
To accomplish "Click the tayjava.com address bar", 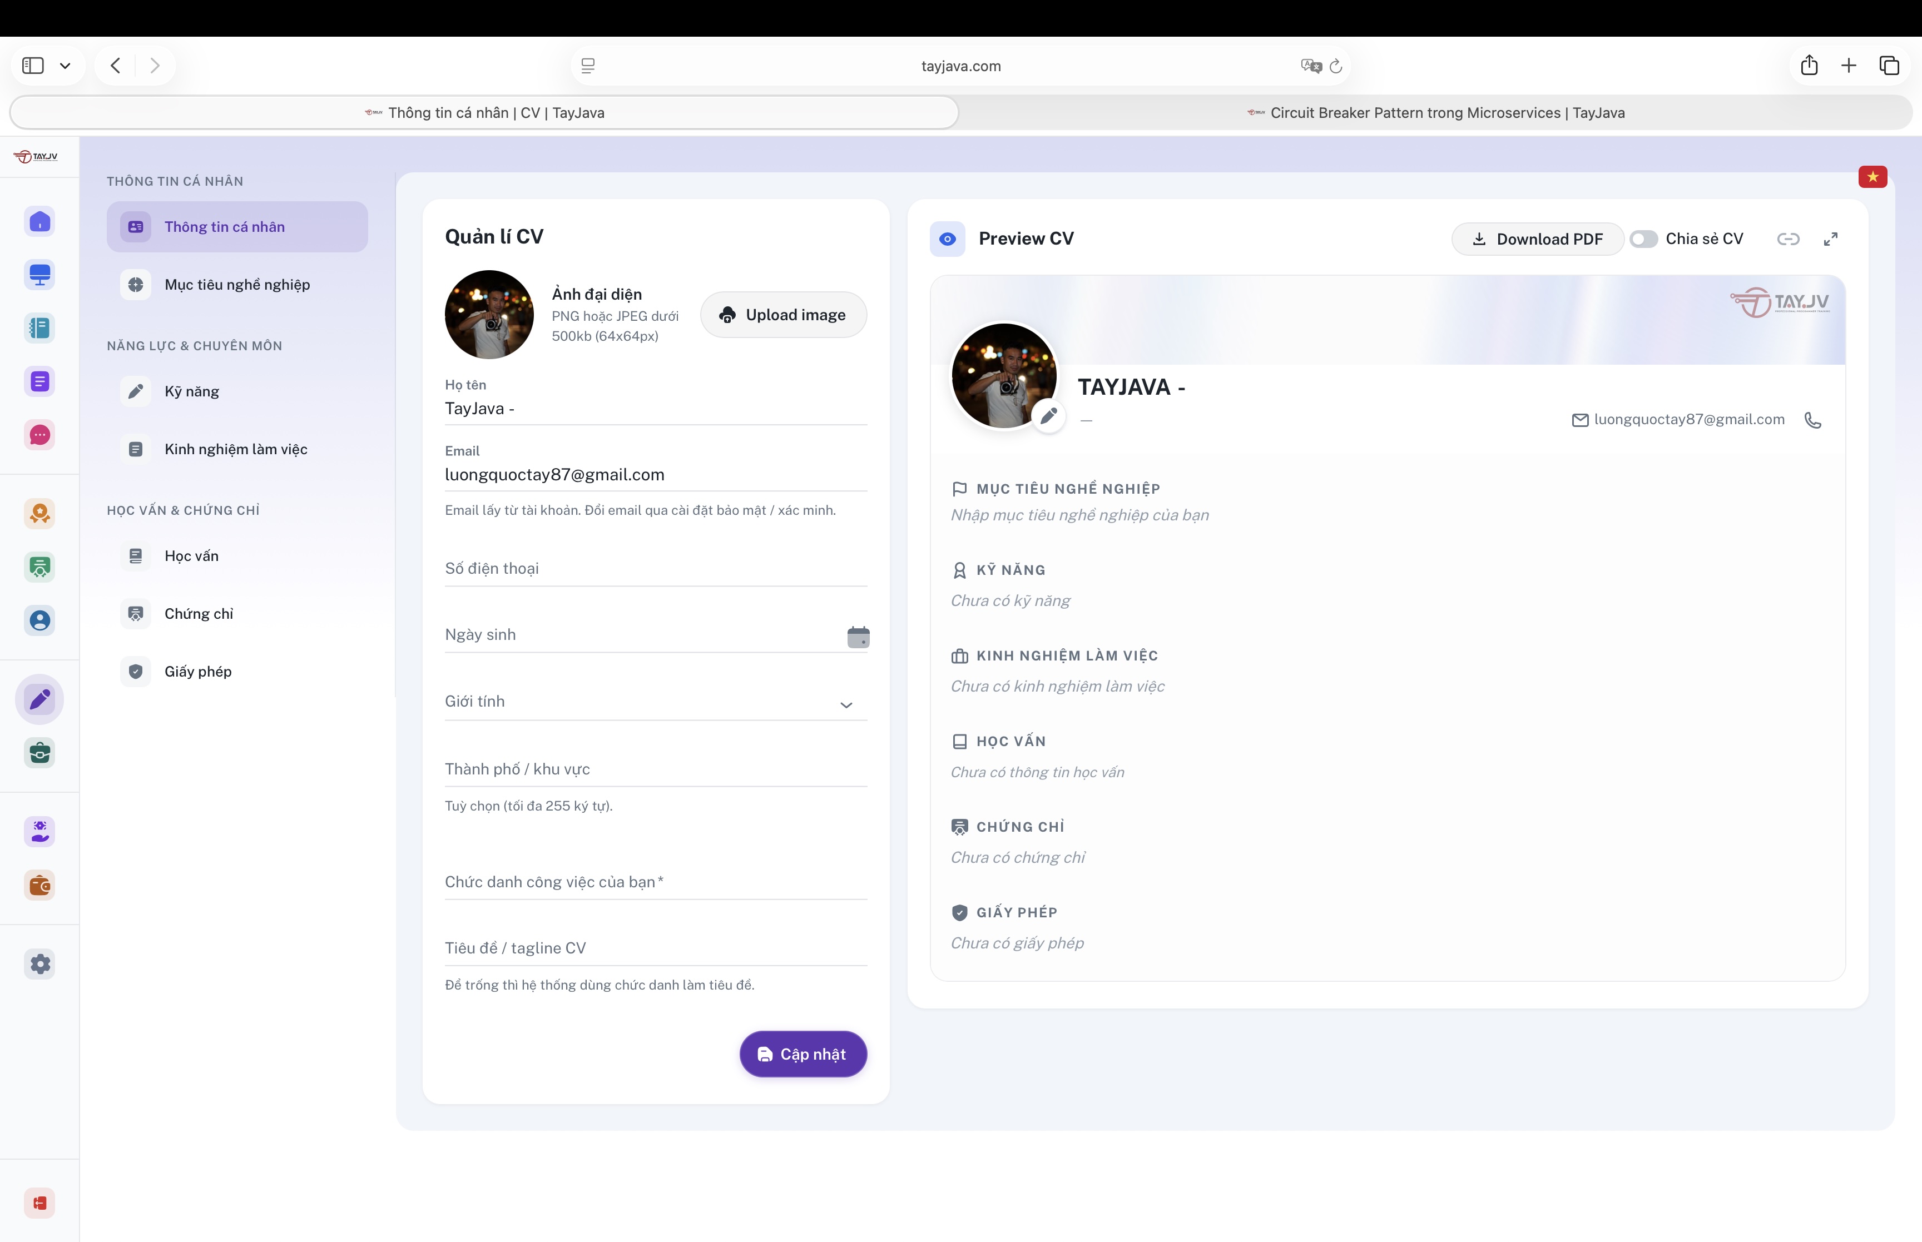I will pos(960,66).
